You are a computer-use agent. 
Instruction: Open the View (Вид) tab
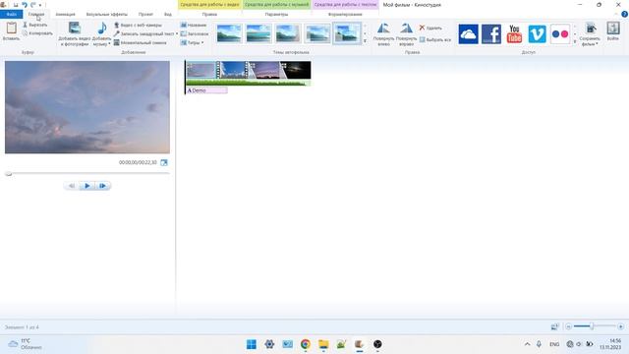(x=168, y=14)
